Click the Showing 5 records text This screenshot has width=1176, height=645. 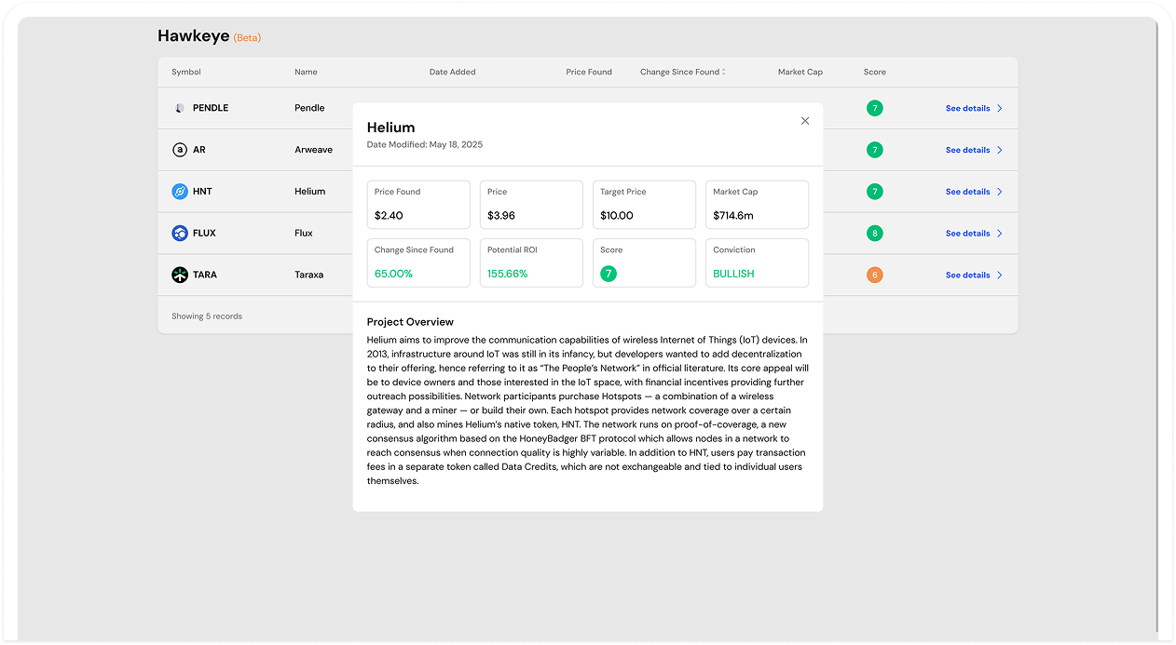207,316
